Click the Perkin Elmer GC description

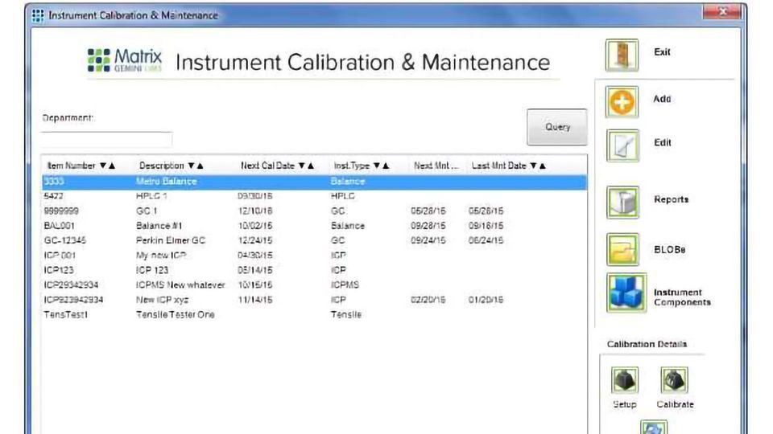[171, 240]
